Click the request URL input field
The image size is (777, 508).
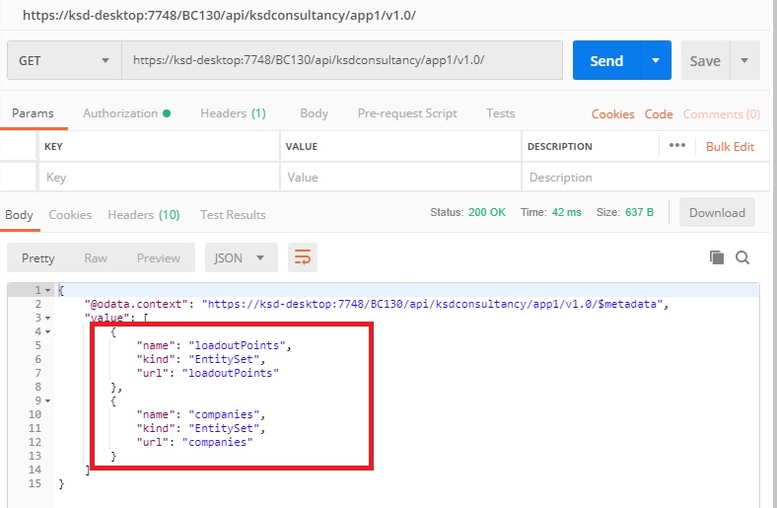tap(341, 60)
